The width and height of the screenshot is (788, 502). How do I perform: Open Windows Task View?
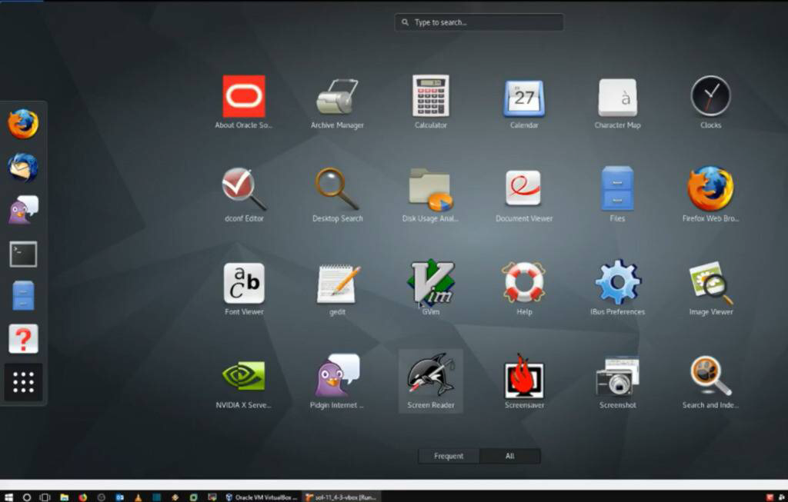[x=45, y=497]
